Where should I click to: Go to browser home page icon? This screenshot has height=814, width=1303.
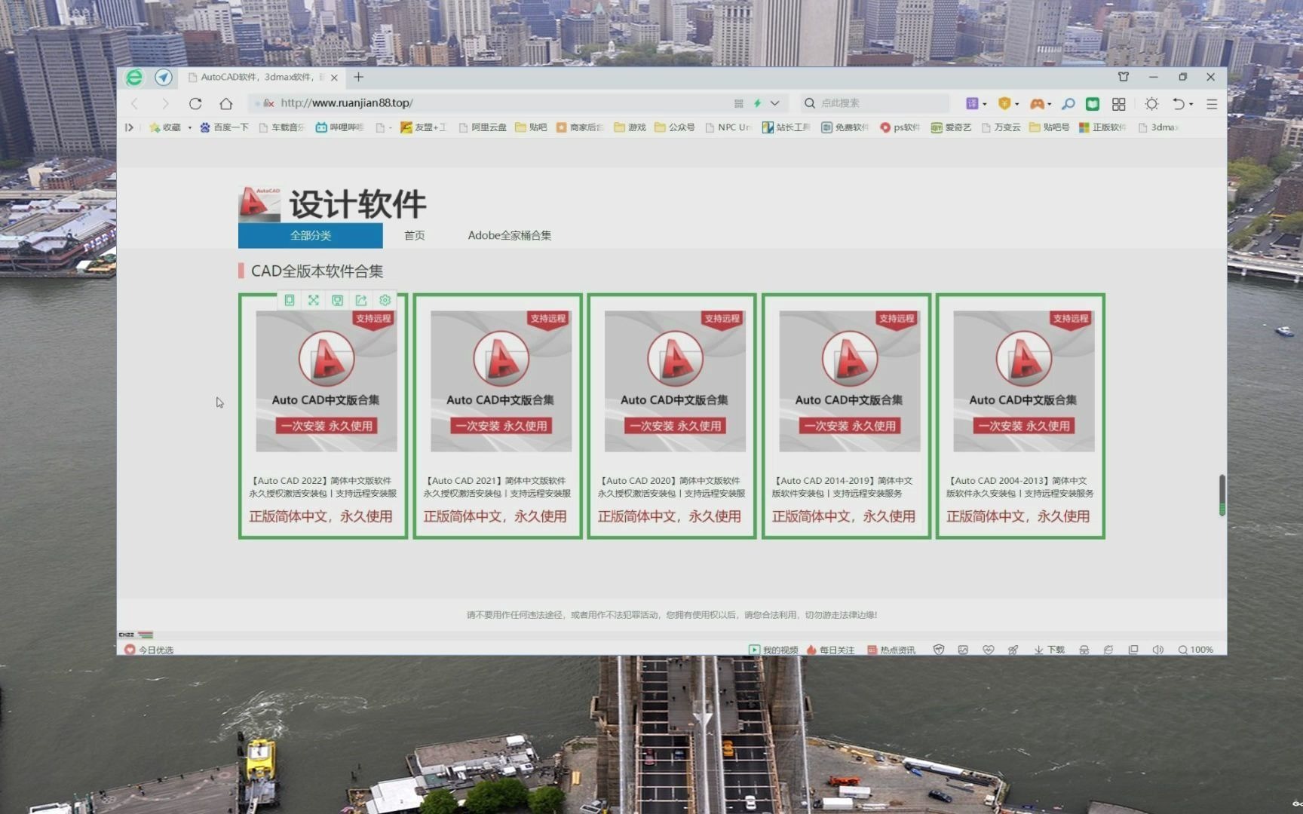(226, 103)
